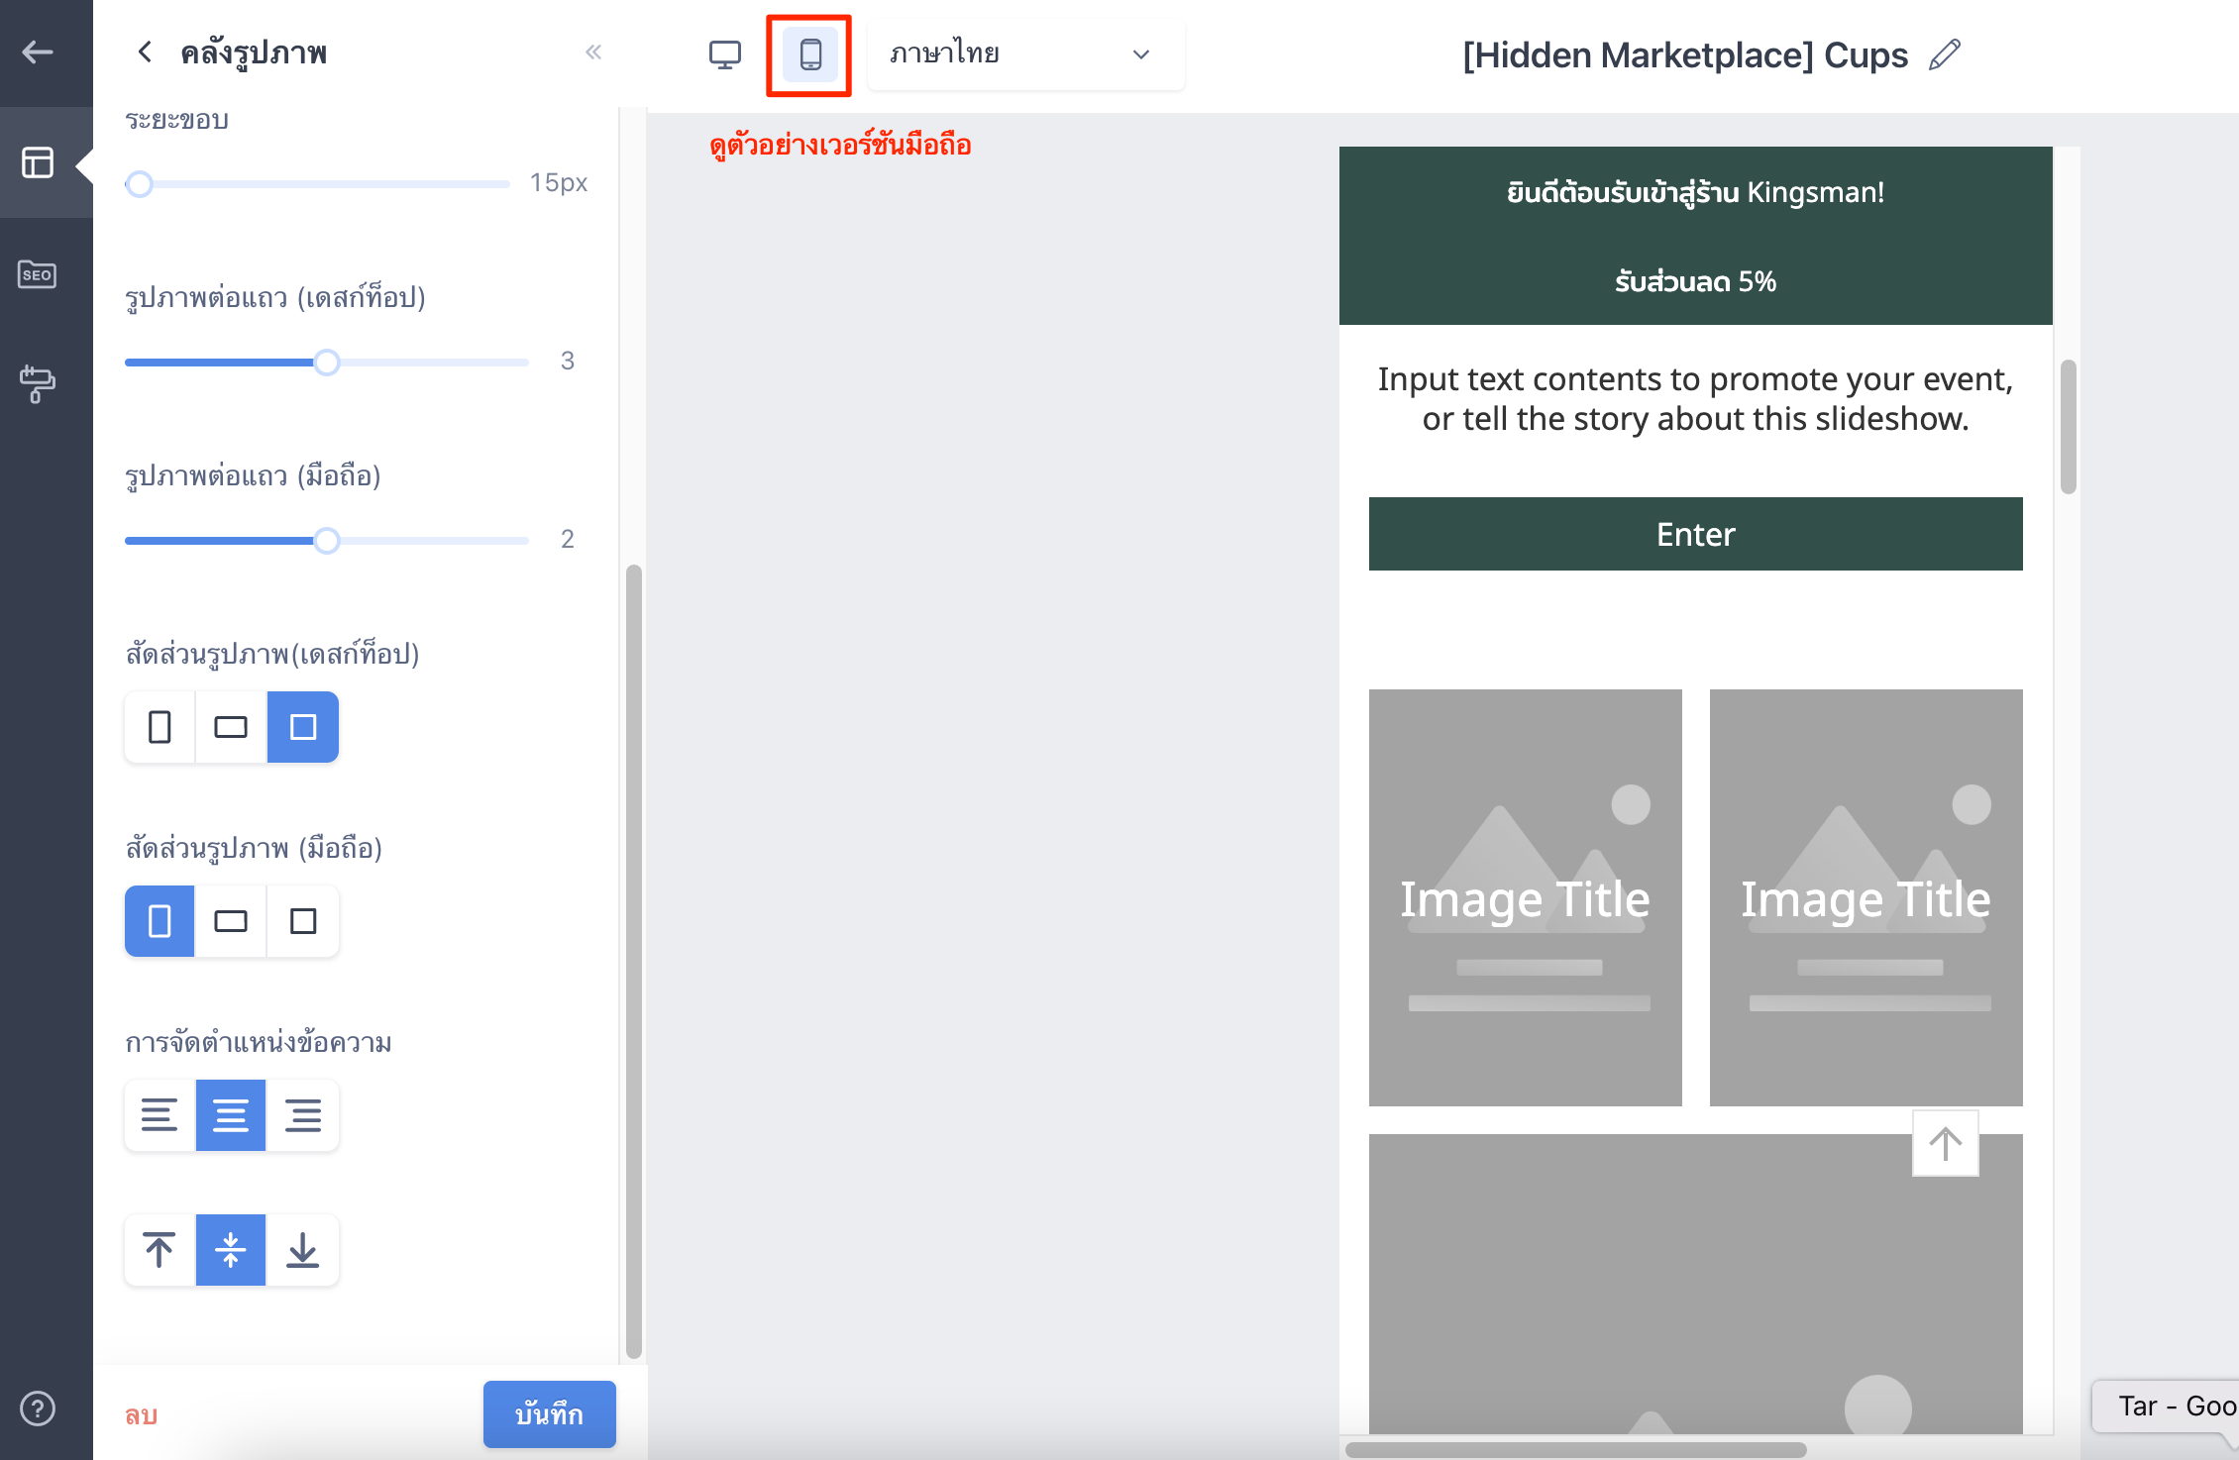Click the settings panel vertical scrollbar
2239x1460 pixels.
[x=634, y=961]
